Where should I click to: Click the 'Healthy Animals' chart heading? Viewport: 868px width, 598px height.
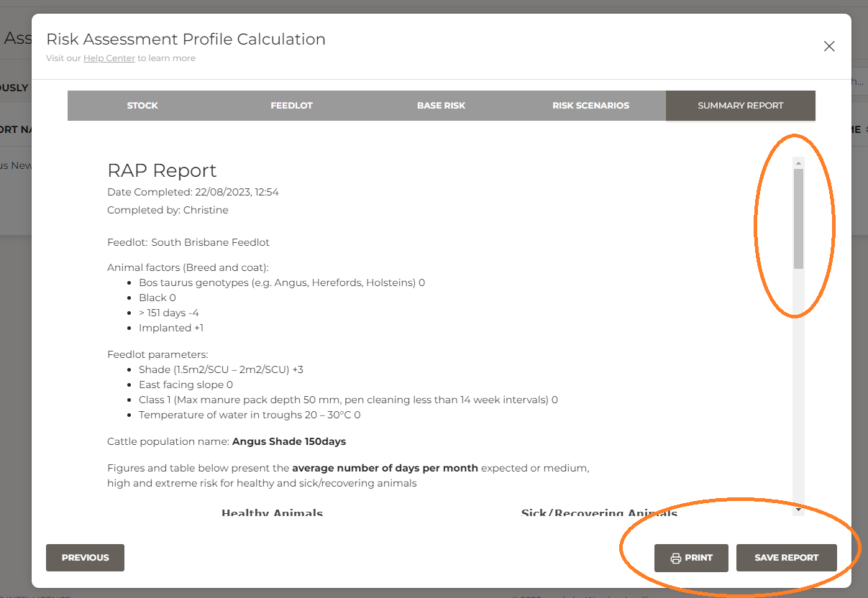(x=272, y=512)
